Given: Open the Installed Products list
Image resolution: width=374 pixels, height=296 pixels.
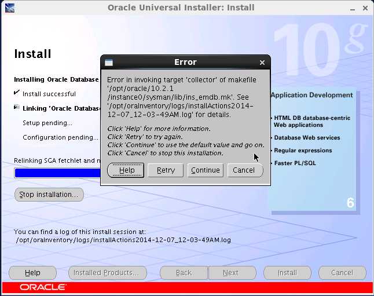Looking at the screenshot, I should click(x=108, y=273).
